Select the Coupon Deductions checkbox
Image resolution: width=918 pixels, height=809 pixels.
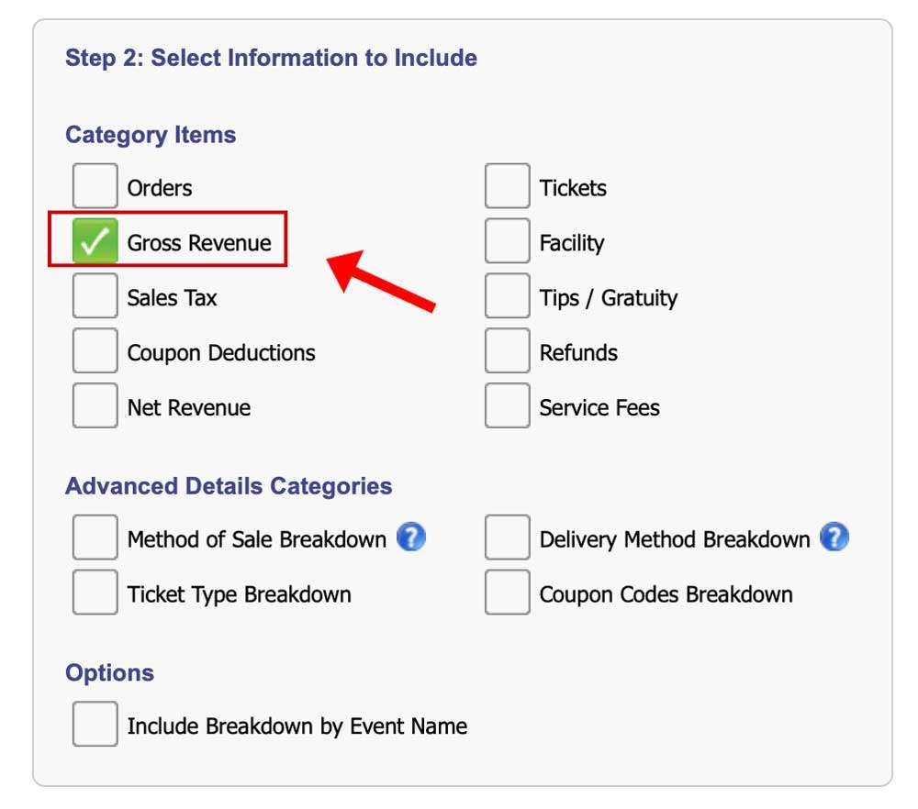(95, 352)
